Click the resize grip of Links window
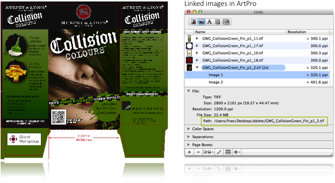335x183 pixels. pos(331,153)
